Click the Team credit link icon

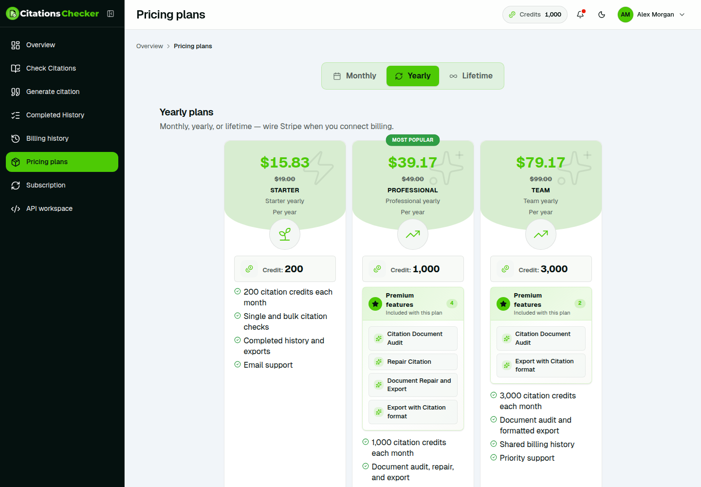pos(505,269)
